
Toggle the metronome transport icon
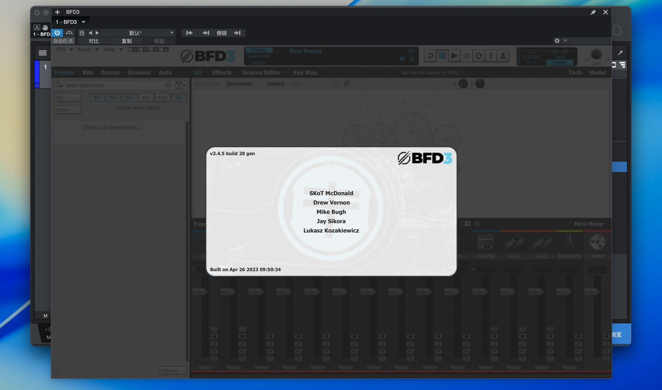(x=503, y=56)
